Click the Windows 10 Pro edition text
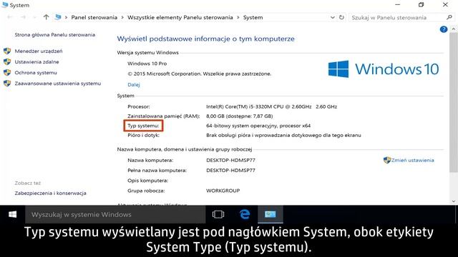458x257 pixels. (x=147, y=64)
